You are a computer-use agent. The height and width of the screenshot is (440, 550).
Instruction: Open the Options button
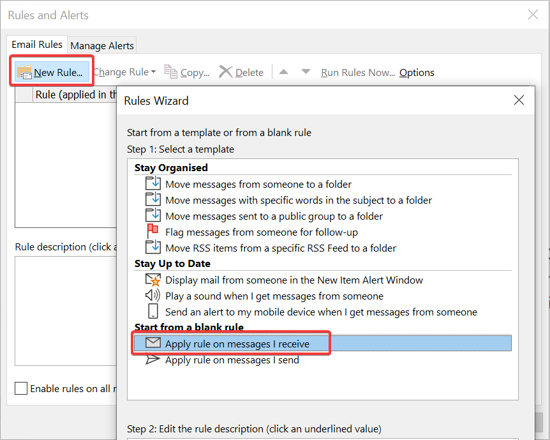click(x=417, y=72)
